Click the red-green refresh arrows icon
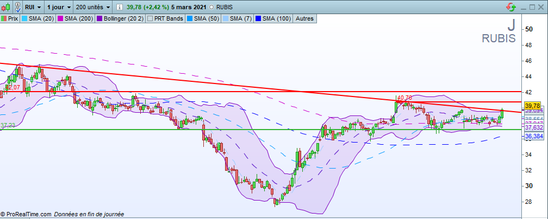Screen dimensions: 548x219 (x=511, y=7)
